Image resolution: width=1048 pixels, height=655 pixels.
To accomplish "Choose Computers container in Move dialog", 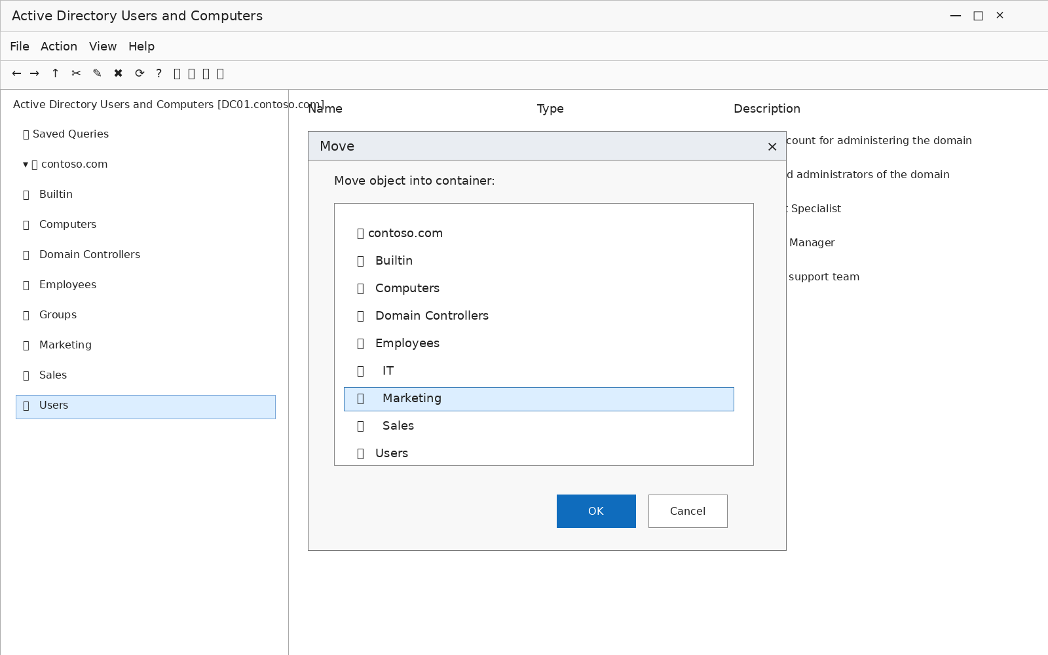I will 398,288.
